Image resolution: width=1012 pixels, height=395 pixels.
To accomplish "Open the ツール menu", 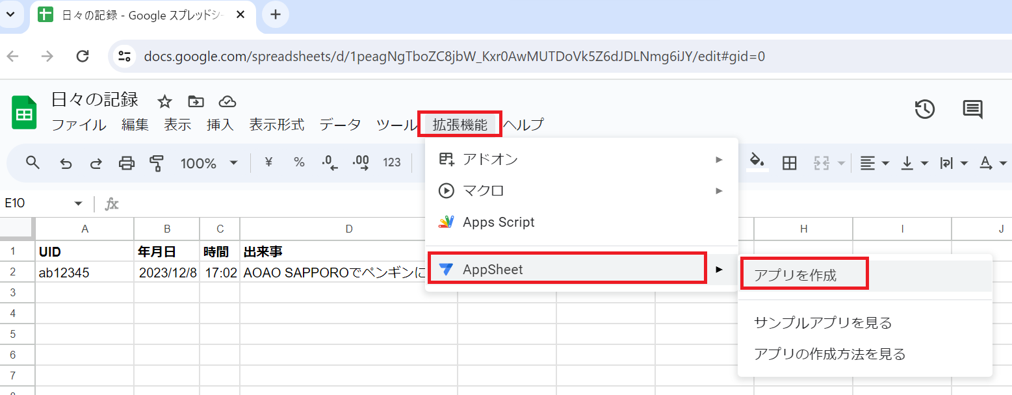I will point(396,125).
